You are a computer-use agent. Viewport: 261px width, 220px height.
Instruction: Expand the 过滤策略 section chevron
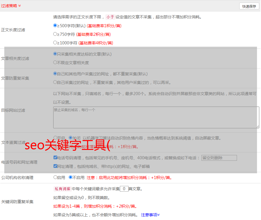[x=19, y=6]
